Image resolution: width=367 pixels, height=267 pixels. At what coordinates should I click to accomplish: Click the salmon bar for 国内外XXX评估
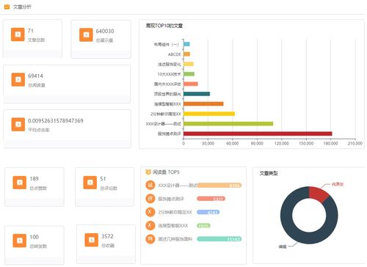click(191, 84)
